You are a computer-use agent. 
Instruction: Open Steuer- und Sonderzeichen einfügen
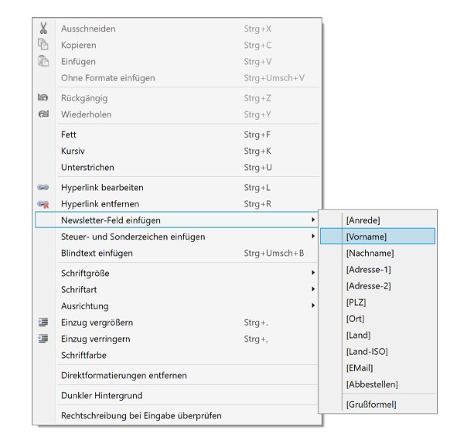[177, 237]
